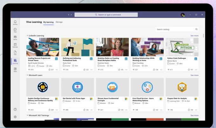Open the profile avatar menu
This screenshot has width=216, height=128.
(183, 15)
